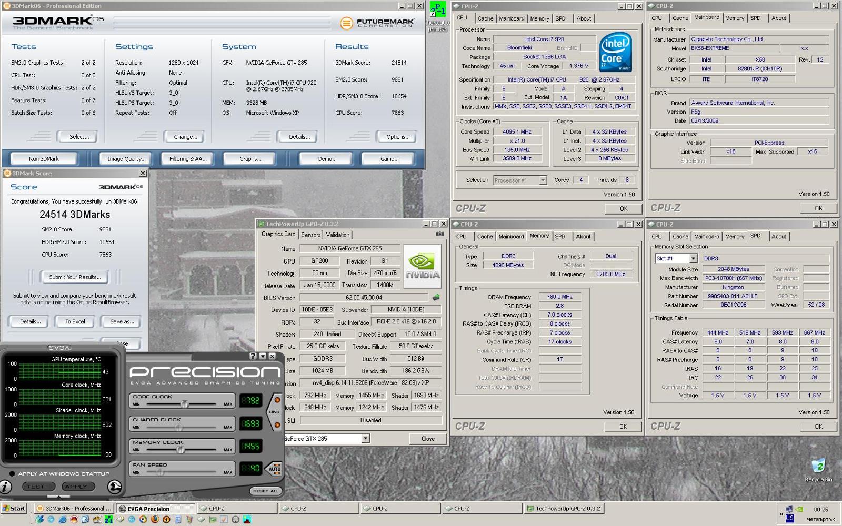Click the taskbar clock showing 00:25
The image size is (842, 526).
pyautogui.click(x=820, y=509)
